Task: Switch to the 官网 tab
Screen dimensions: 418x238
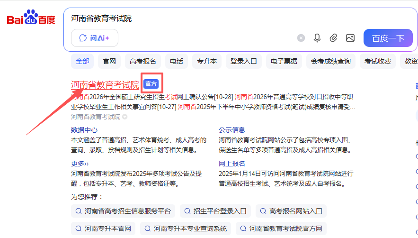Action: coord(109,61)
